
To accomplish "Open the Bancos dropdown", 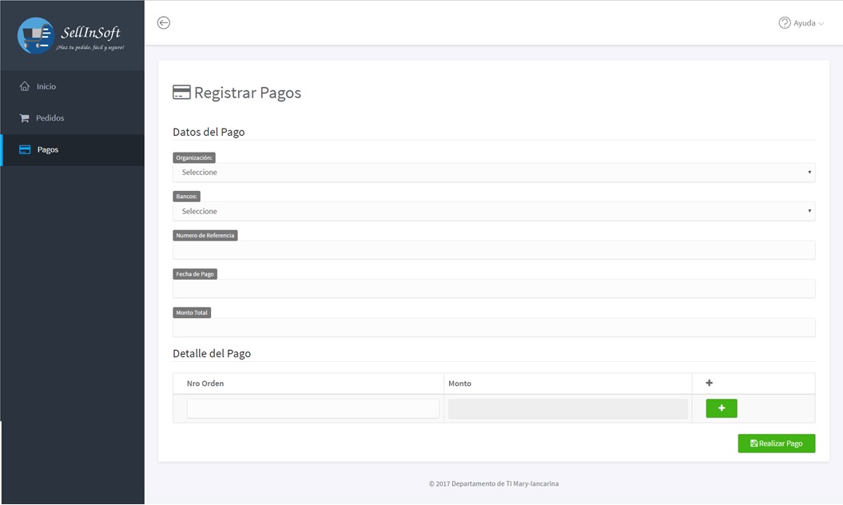I will pos(494,212).
